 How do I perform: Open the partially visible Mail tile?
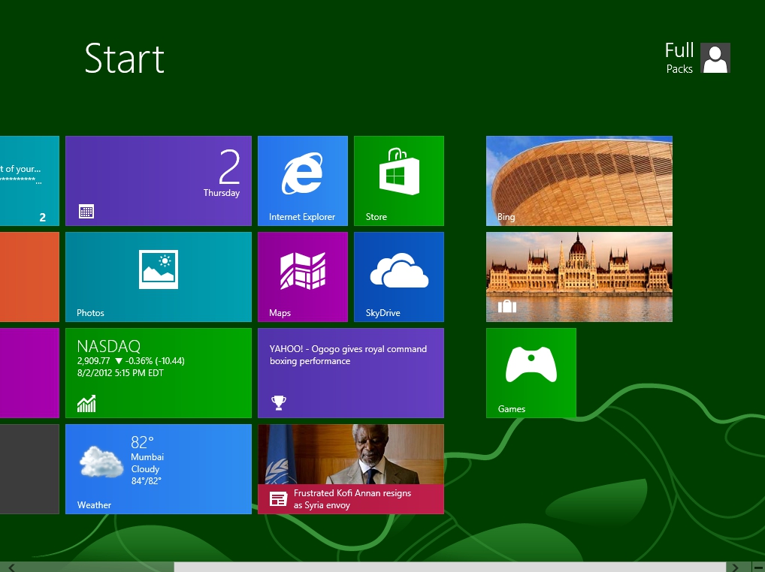pos(29,181)
